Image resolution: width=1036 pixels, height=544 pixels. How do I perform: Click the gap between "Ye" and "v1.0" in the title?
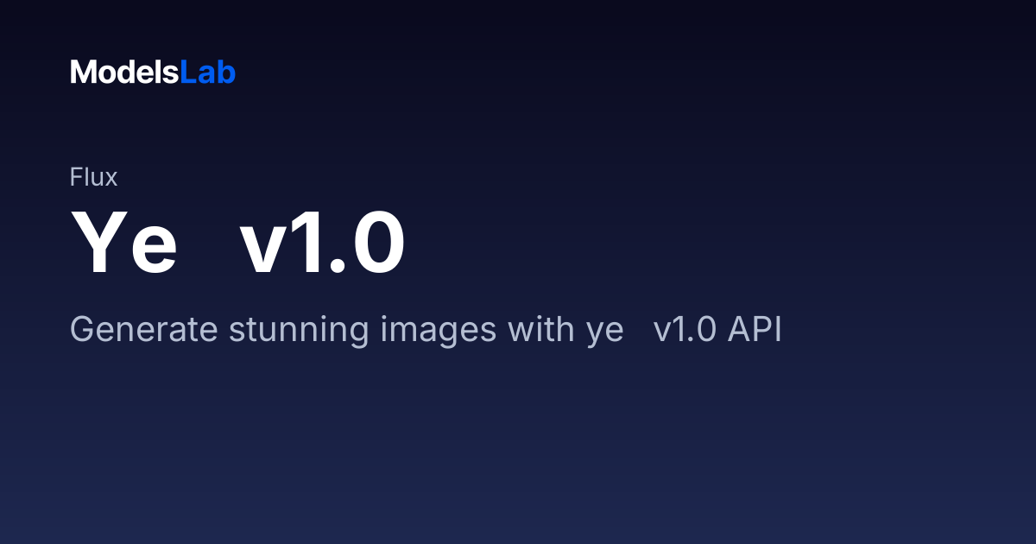[210, 243]
